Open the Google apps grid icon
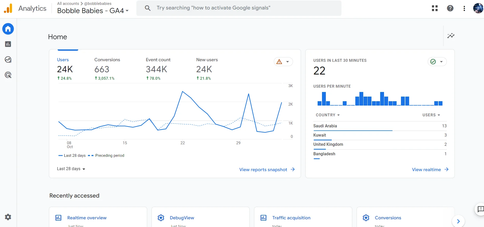This screenshot has height=227, width=484. tap(435, 8)
